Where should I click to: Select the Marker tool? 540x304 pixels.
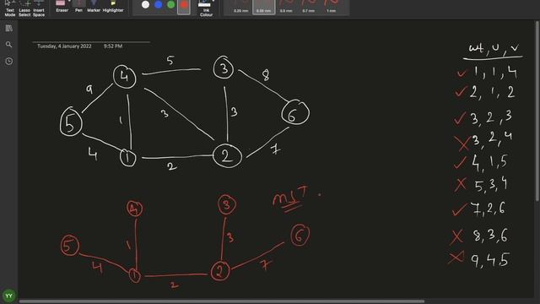(94, 7)
